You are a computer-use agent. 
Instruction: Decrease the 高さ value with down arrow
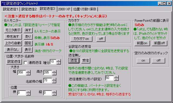[54, 74]
